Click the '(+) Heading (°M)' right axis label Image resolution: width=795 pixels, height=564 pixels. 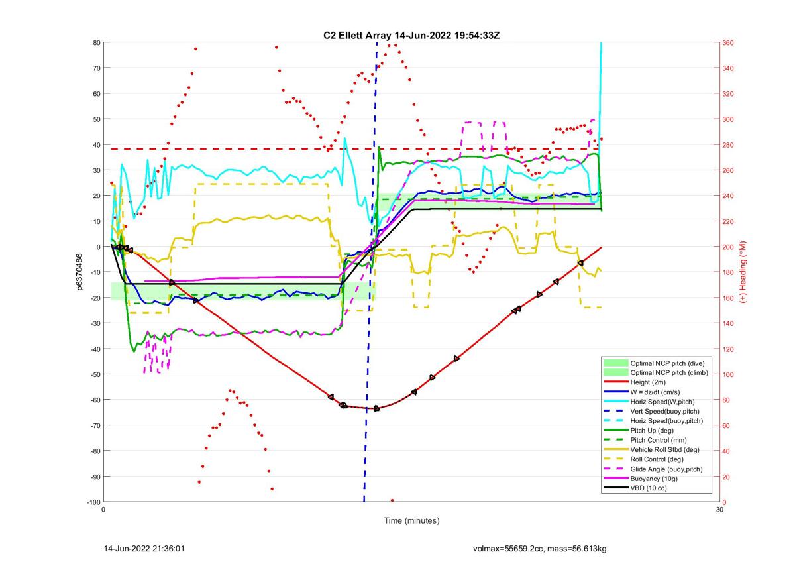[745, 272]
